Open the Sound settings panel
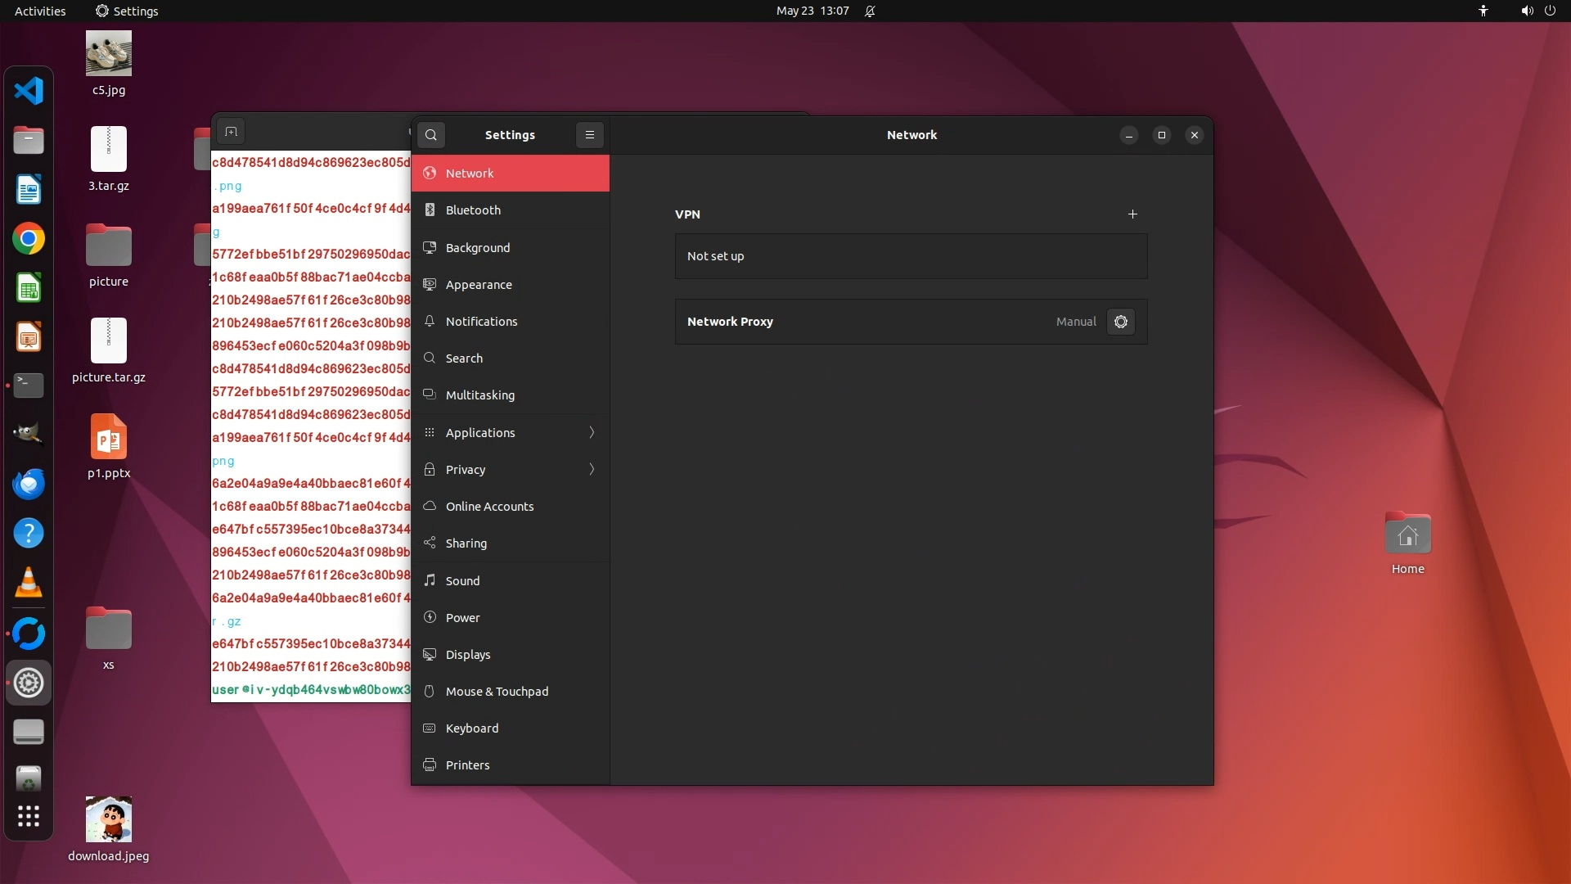The height and width of the screenshot is (884, 1571). click(462, 581)
